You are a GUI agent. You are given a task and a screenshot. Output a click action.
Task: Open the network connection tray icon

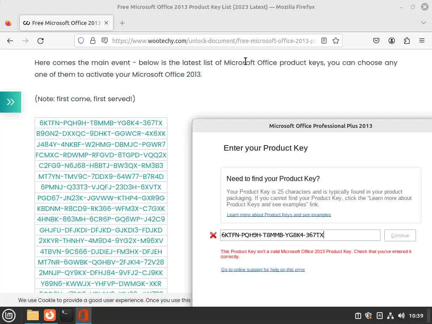[x=390, y=316]
